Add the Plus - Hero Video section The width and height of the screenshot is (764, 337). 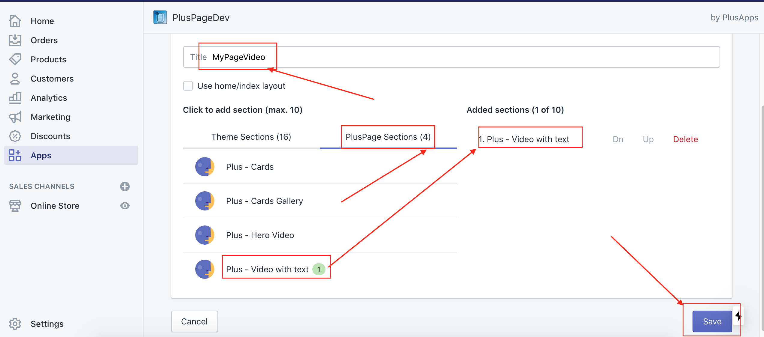tap(260, 235)
